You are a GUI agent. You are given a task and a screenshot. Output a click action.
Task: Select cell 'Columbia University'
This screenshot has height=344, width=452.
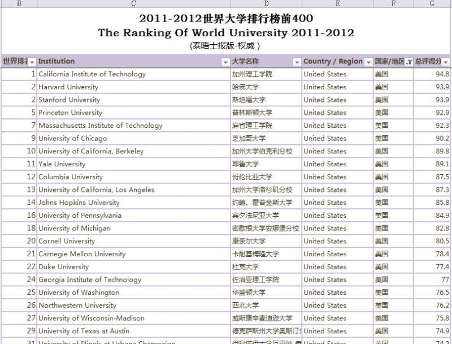[x=134, y=177]
